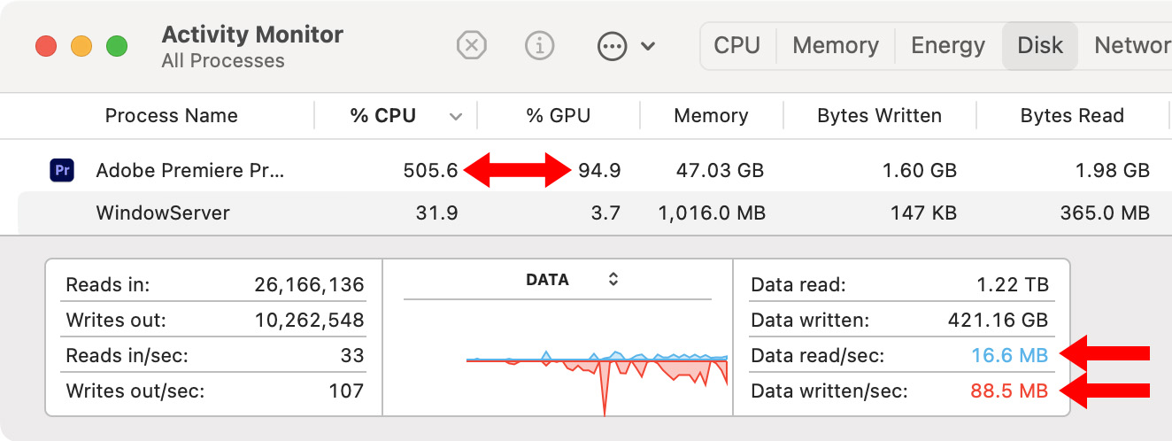
Task: Sort by the % GPU column
Action: (x=558, y=116)
